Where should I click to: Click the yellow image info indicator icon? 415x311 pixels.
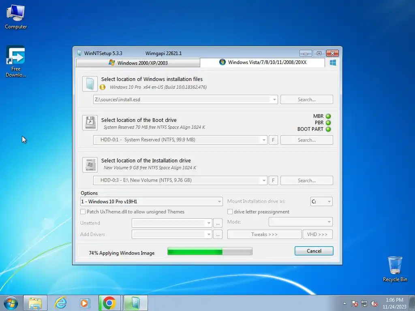[x=103, y=87]
